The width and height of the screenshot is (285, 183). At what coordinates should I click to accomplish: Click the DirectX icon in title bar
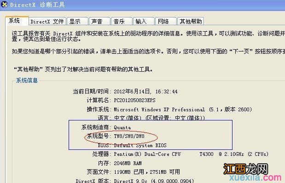(x=4, y=4)
